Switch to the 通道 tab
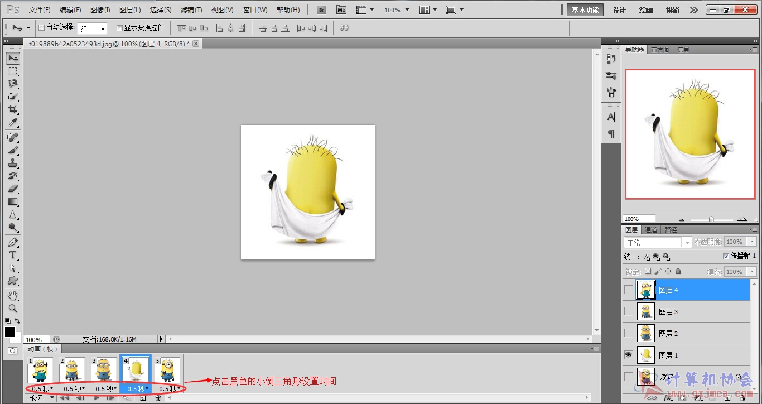Screen dimensions: 762x404 (651, 230)
